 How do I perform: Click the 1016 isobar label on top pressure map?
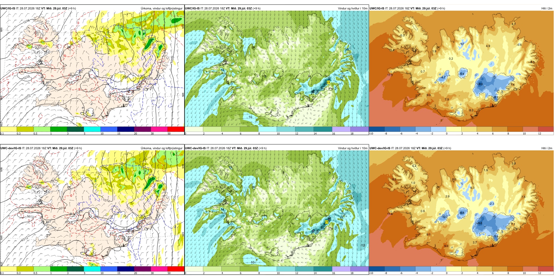click(x=26, y=21)
